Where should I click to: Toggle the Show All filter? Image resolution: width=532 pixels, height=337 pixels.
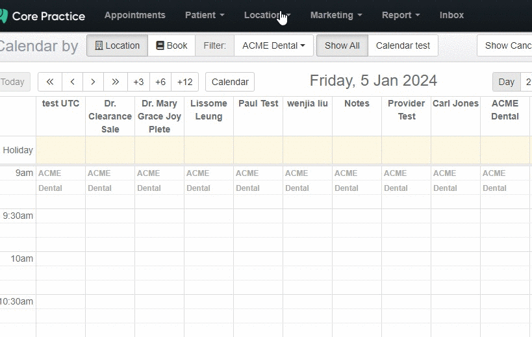[x=342, y=45]
